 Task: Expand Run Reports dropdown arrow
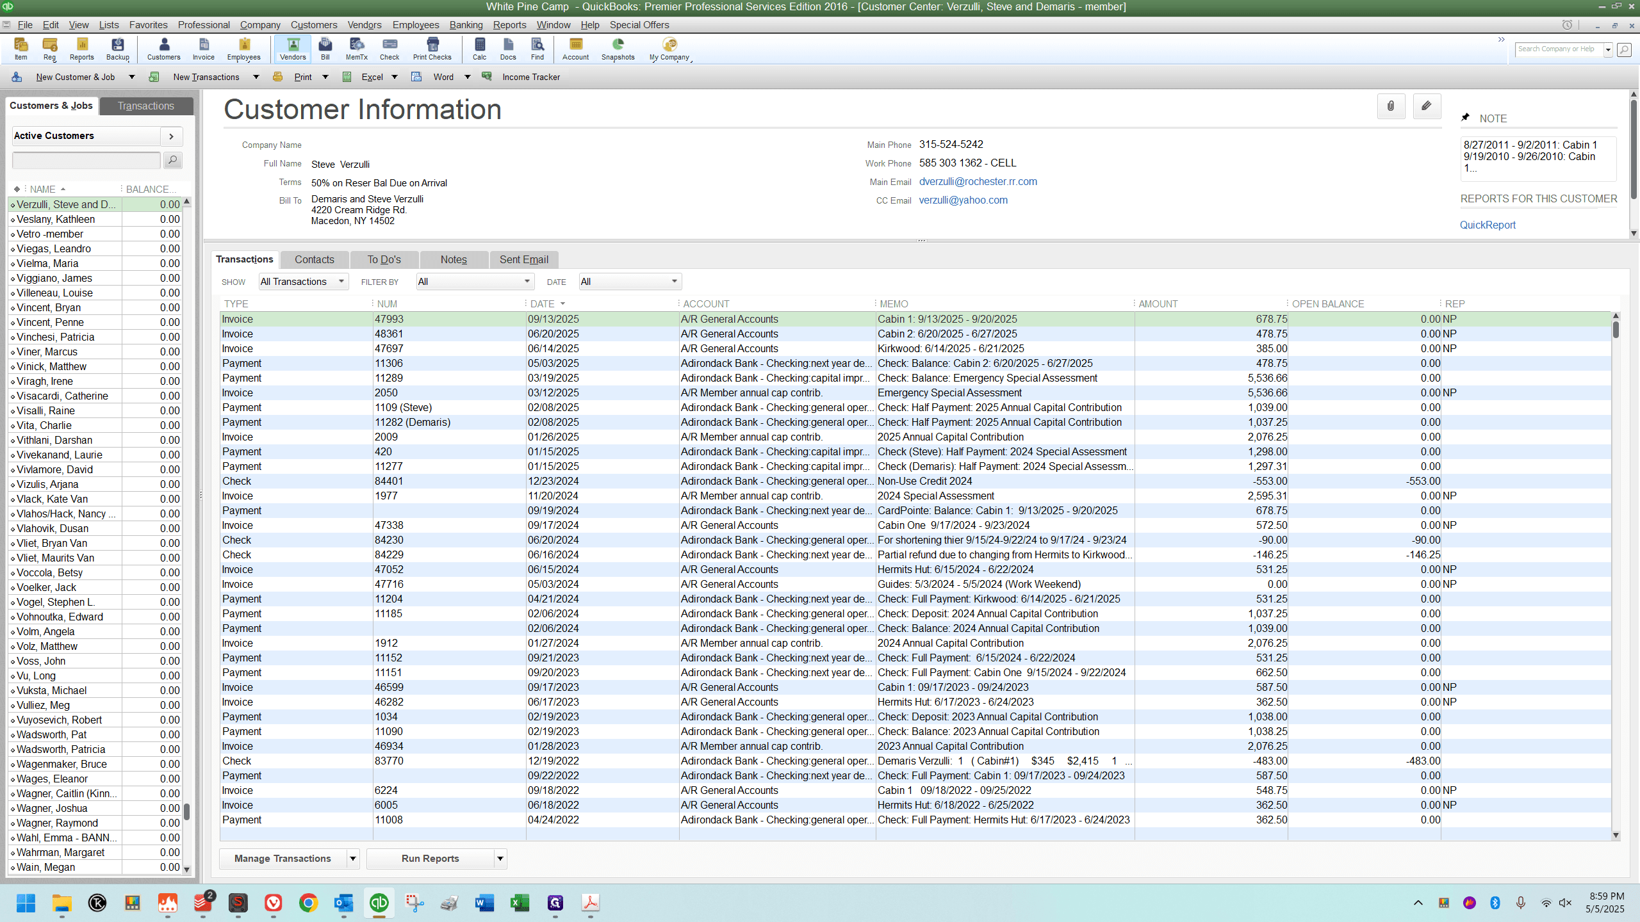pos(500,859)
